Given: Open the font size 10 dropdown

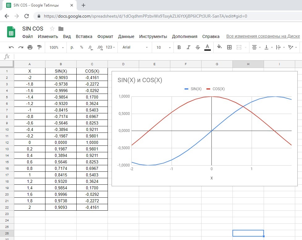Looking at the screenshot, I should 163,47.
